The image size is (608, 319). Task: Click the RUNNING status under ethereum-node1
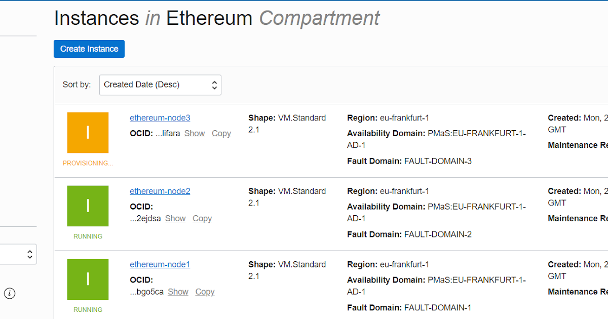[88, 310]
